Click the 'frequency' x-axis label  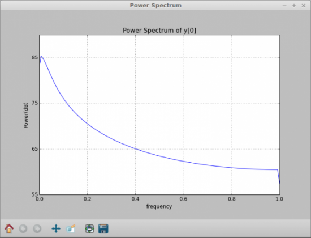159,206
